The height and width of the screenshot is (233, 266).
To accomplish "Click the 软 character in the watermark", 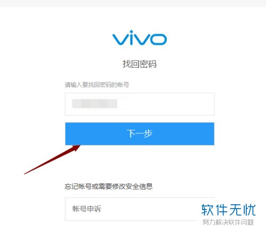I will (x=207, y=210).
